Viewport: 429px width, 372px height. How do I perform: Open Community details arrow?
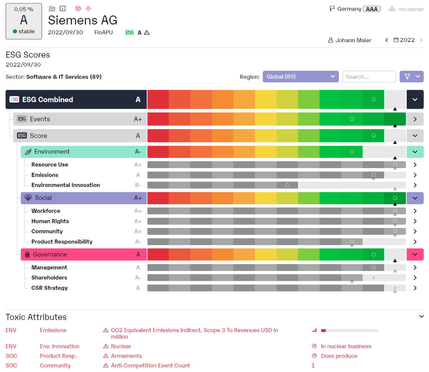pyautogui.click(x=415, y=231)
